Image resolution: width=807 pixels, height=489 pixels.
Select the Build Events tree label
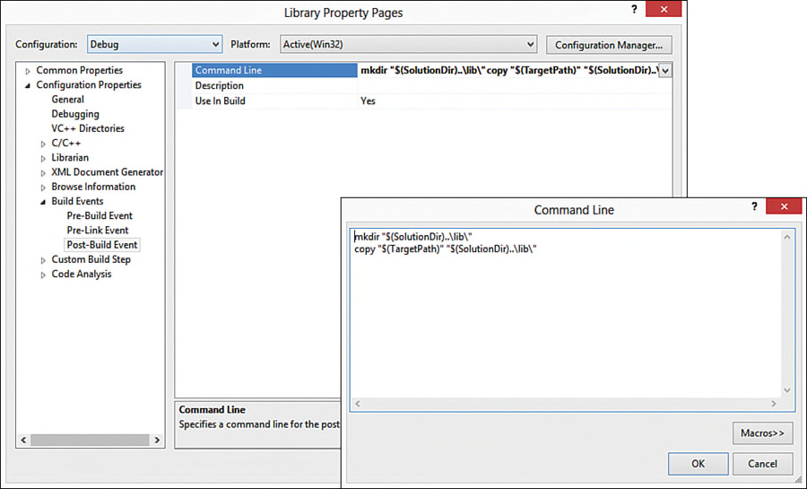point(77,201)
